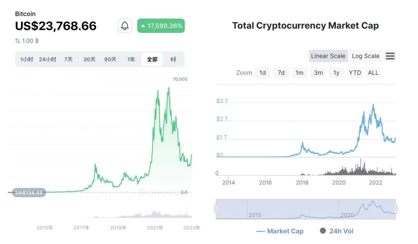The width and height of the screenshot is (418, 244).
Task: Set zoom to 1d
Action: click(x=262, y=73)
